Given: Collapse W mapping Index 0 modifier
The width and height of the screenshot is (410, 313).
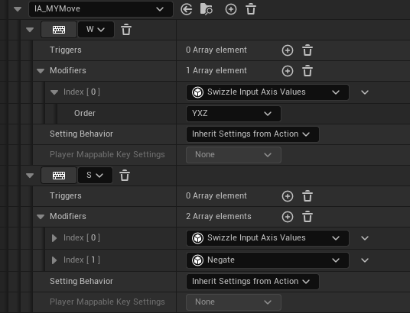Looking at the screenshot, I should [54, 92].
